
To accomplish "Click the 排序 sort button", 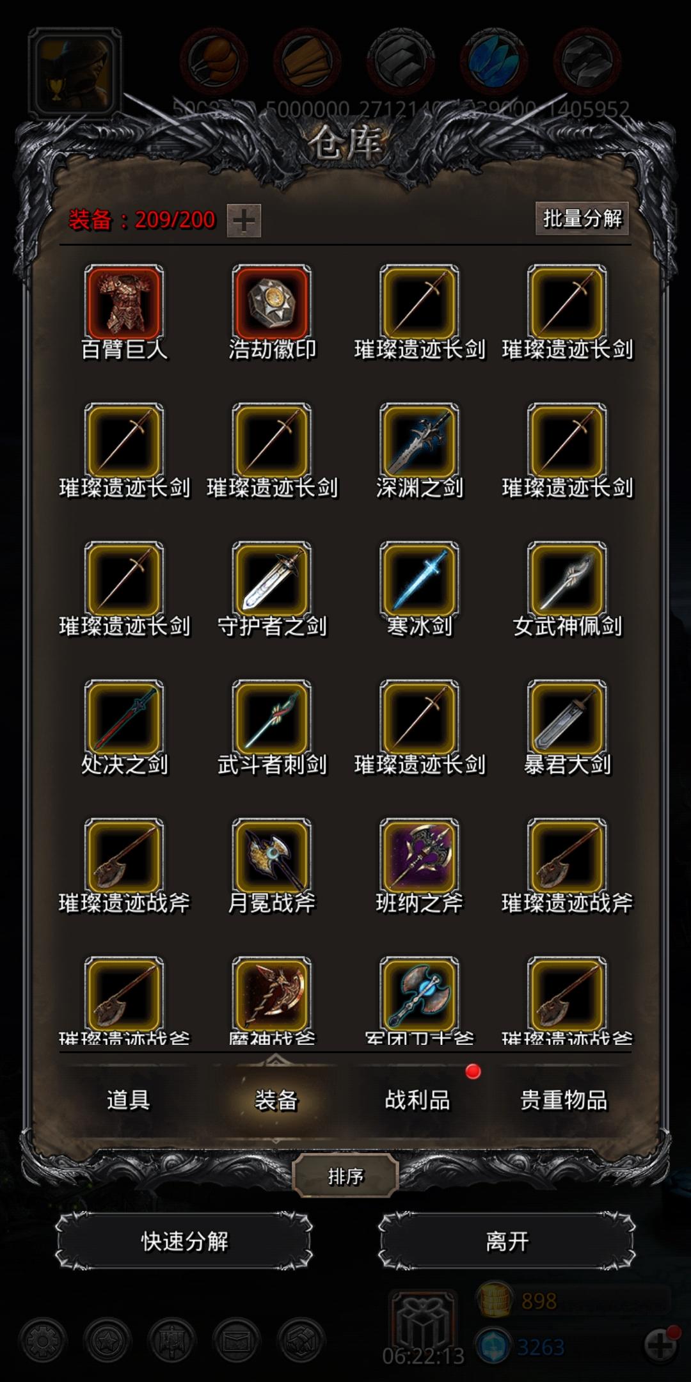I will [x=345, y=1176].
